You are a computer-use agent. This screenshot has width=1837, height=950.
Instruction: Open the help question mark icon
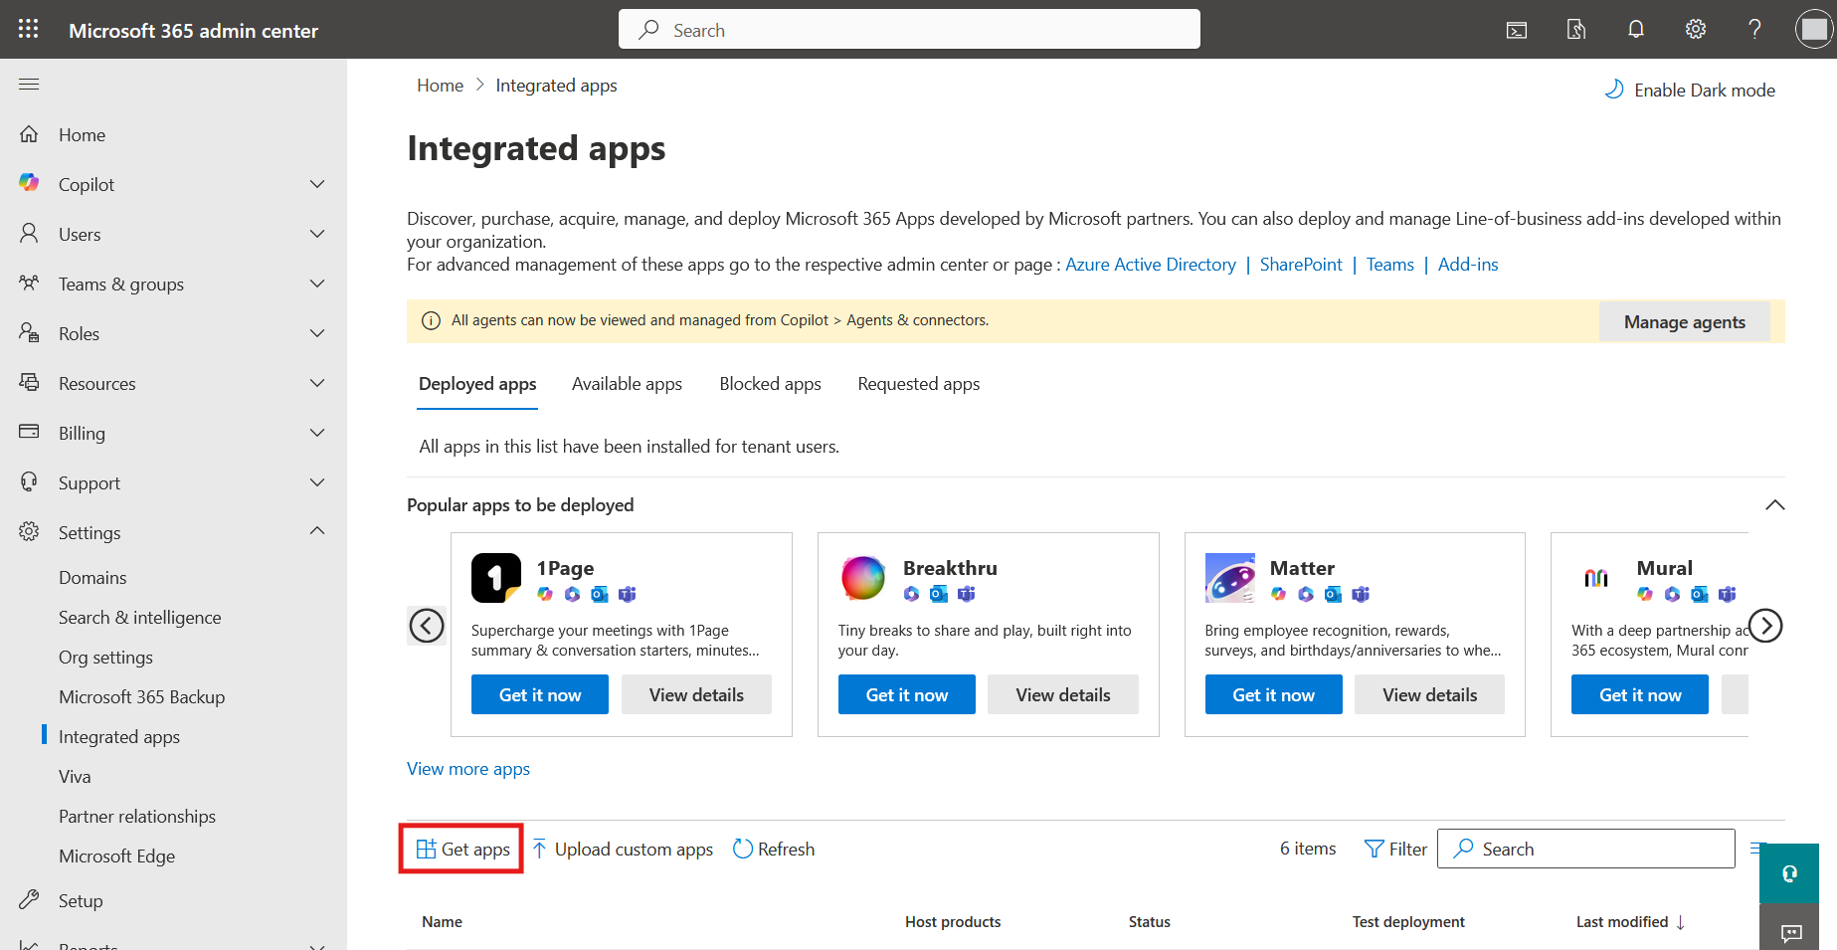click(1755, 29)
